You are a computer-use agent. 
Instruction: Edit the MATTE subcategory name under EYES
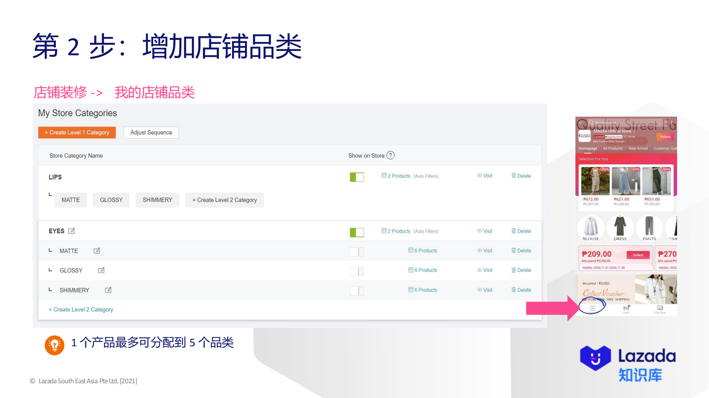coord(97,251)
